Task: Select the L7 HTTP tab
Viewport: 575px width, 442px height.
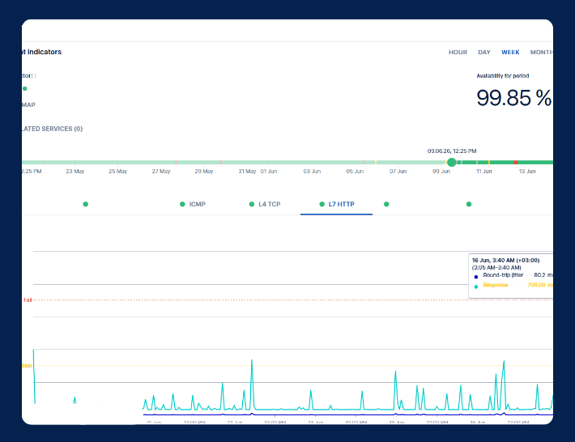Action: [x=341, y=204]
